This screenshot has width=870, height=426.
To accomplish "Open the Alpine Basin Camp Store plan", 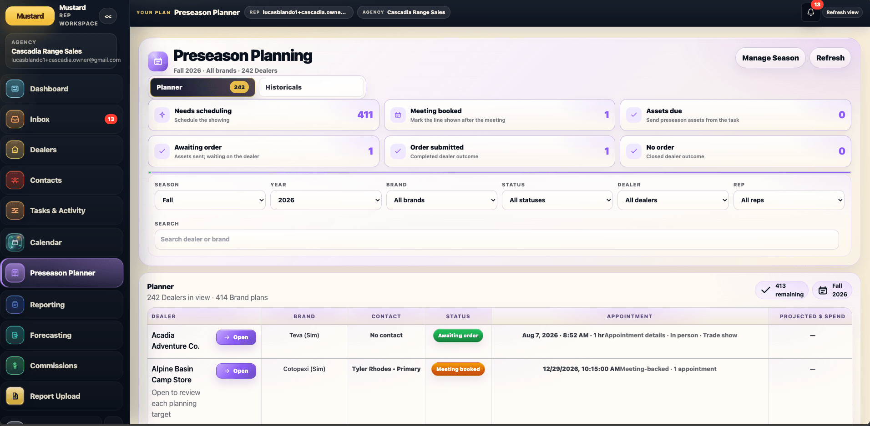I will [236, 371].
